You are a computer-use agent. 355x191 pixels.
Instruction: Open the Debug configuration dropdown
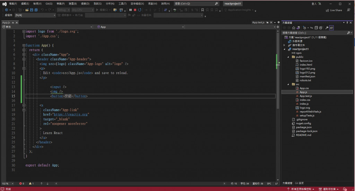63,10
